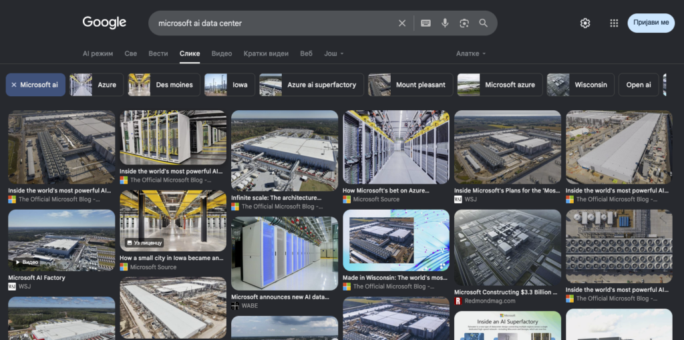Open the Redmondmag $3.3 Billion image
Viewport: 684px width, 340px height.
(508, 247)
